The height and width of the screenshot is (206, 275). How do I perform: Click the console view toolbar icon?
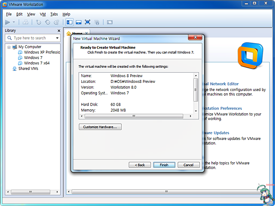[x=110, y=22]
